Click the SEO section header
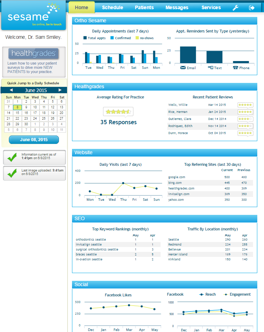Image resolution: width=264 pixels, height=332 pixels. pyautogui.click(x=164, y=218)
